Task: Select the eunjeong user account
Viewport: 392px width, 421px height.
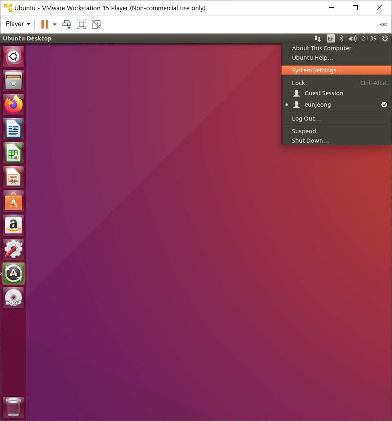Action: coord(336,105)
